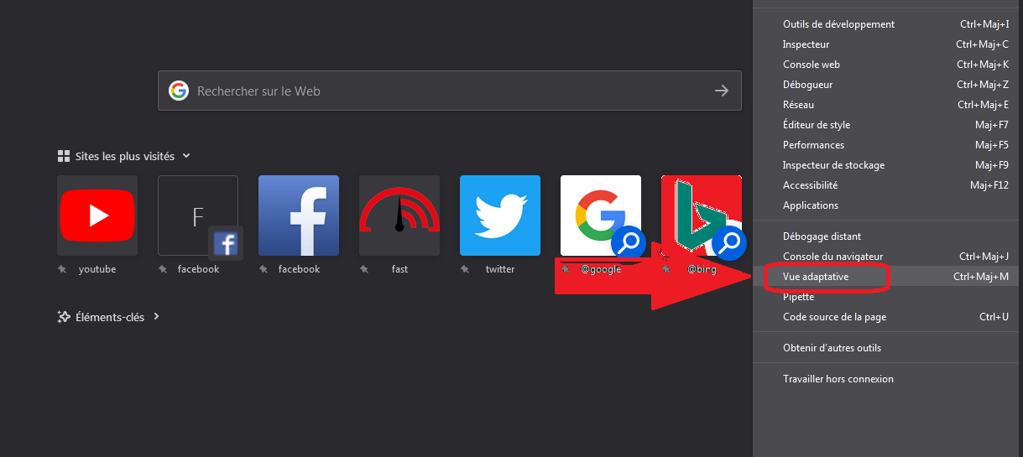Click pin icon beside fast label
The image size is (1023, 457).
pos(364,269)
